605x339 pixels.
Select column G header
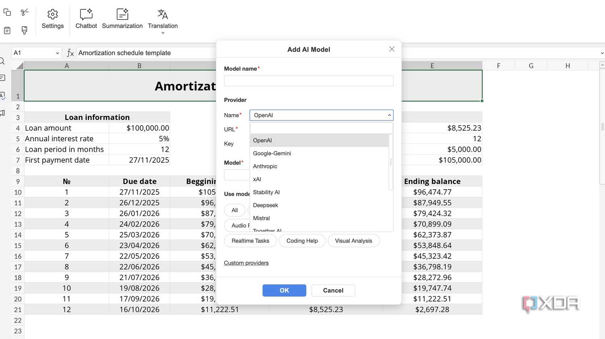(531, 66)
